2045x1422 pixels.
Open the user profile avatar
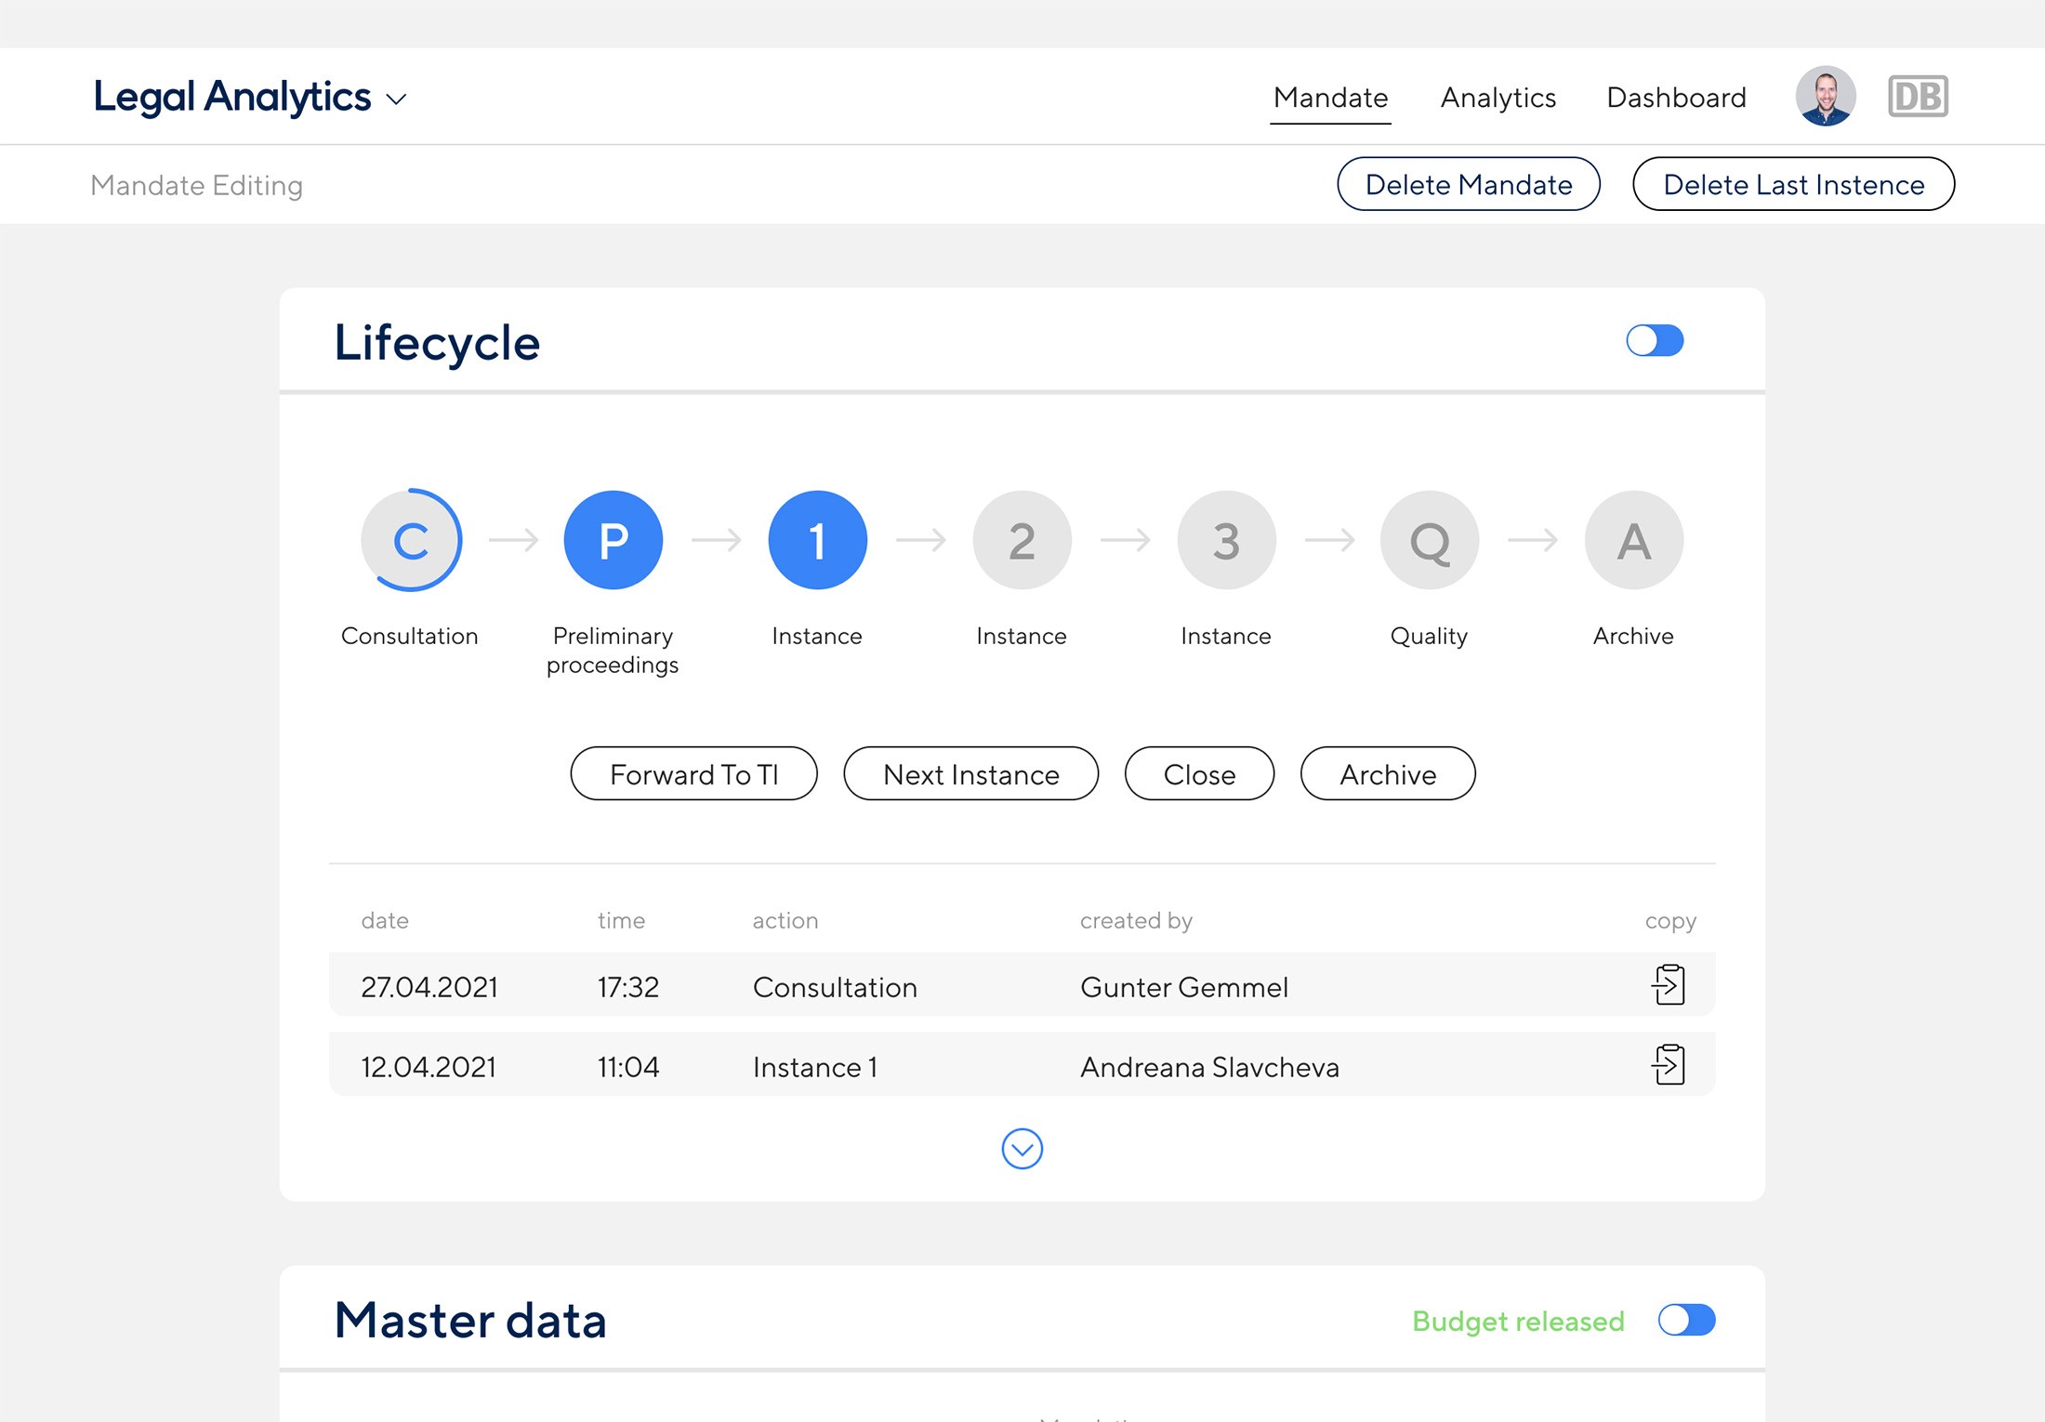point(1825,97)
